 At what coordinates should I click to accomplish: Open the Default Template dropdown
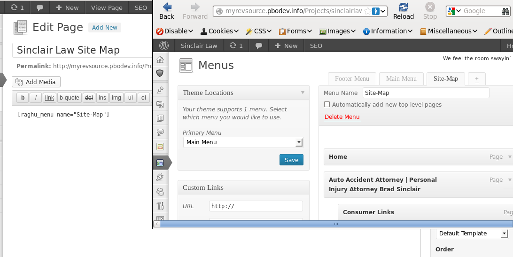pos(472,234)
